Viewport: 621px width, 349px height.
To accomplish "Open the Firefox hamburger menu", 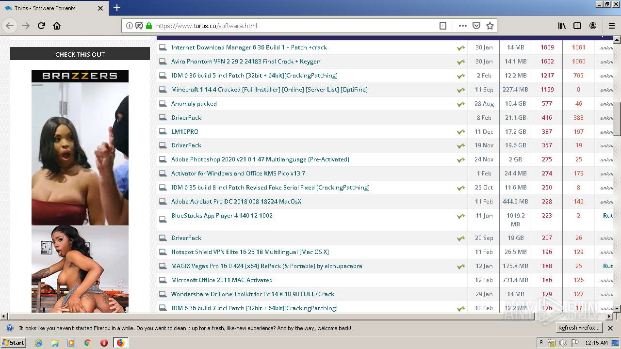I will click(x=611, y=26).
